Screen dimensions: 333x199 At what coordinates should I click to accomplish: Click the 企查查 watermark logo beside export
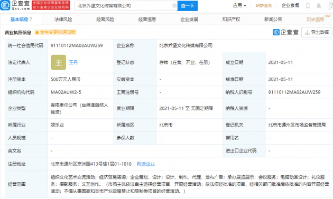285,32
